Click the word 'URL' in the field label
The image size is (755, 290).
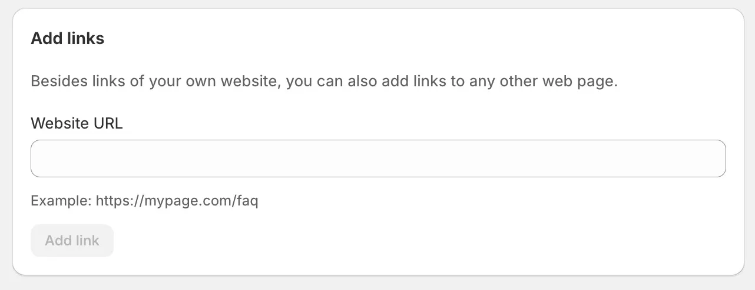[108, 123]
